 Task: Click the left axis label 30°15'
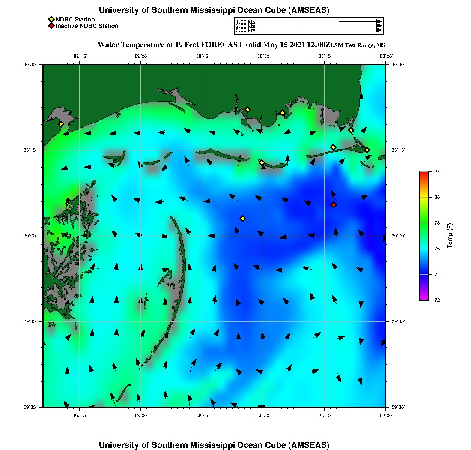30,150
